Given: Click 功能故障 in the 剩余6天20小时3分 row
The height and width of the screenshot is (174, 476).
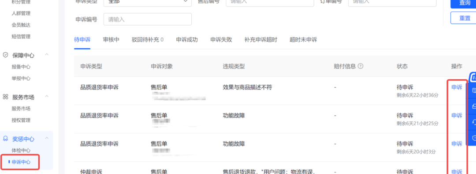Looking at the screenshot, I should (234, 143).
